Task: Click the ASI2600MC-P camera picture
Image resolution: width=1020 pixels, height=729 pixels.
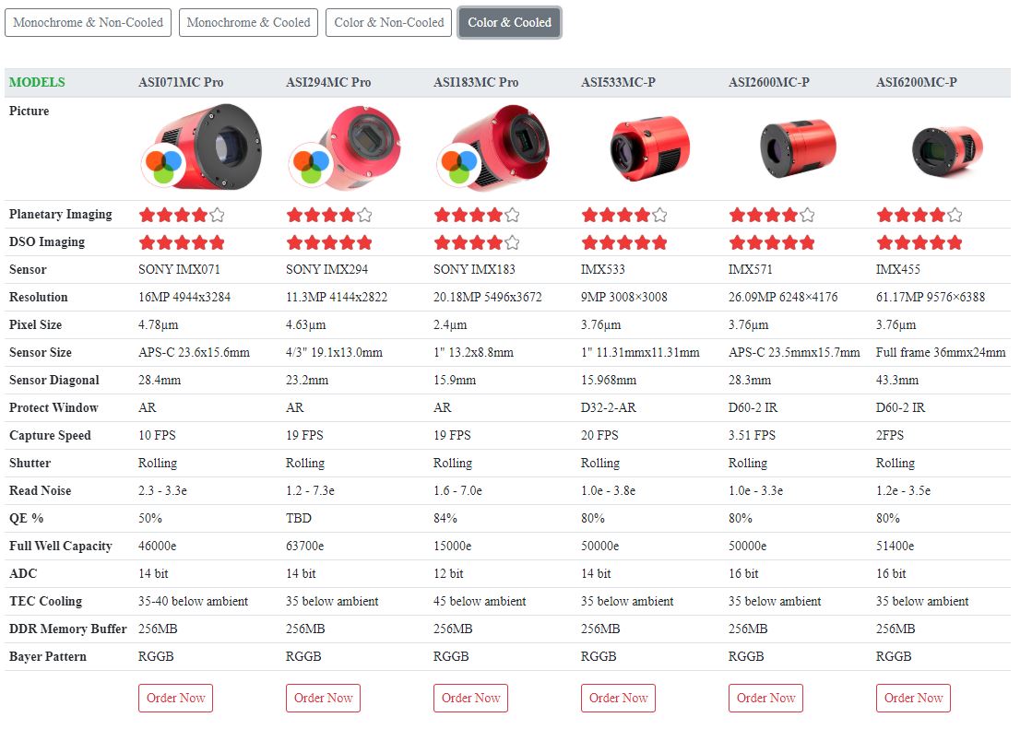Action: (798, 147)
